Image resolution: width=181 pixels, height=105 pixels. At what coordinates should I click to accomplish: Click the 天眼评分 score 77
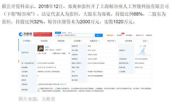click(x=145, y=46)
